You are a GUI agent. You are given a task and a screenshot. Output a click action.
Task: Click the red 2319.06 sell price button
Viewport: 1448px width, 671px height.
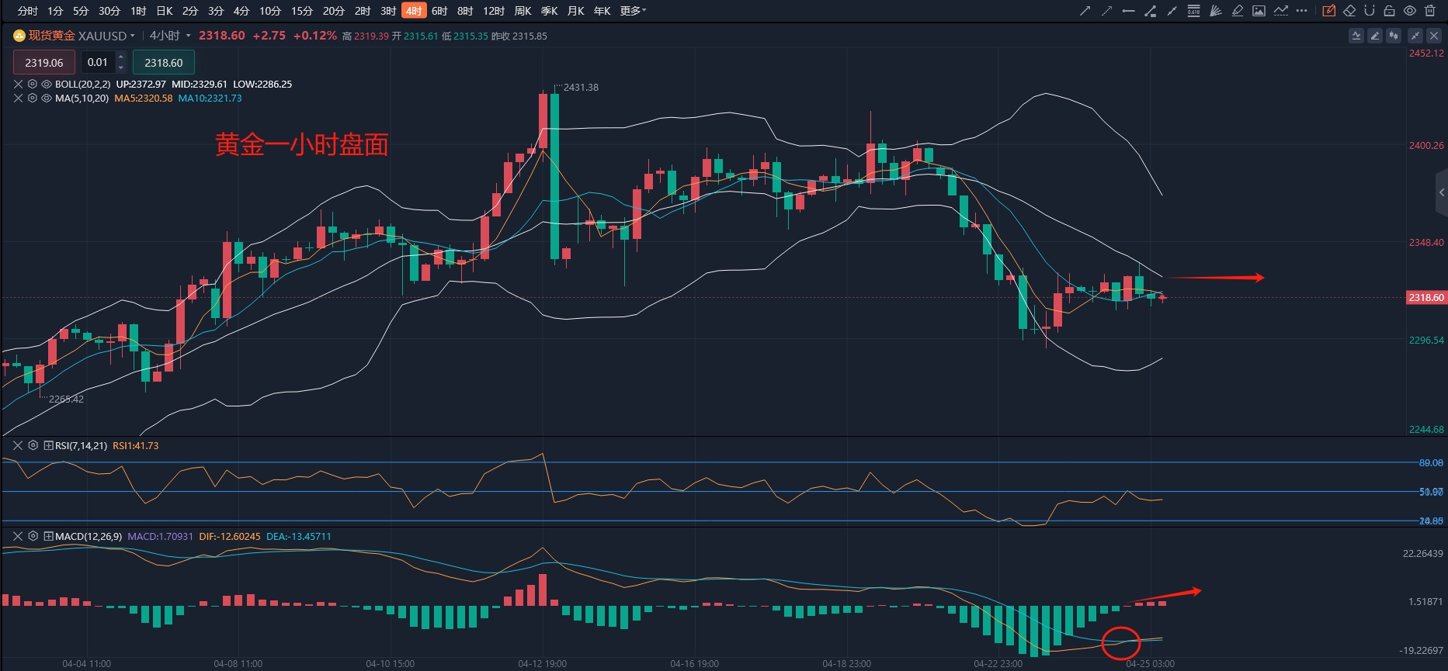44,63
